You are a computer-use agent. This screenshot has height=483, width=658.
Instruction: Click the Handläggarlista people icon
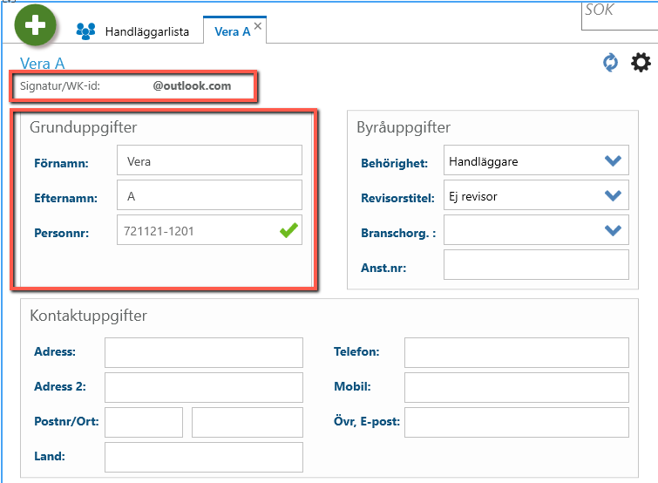(86, 31)
